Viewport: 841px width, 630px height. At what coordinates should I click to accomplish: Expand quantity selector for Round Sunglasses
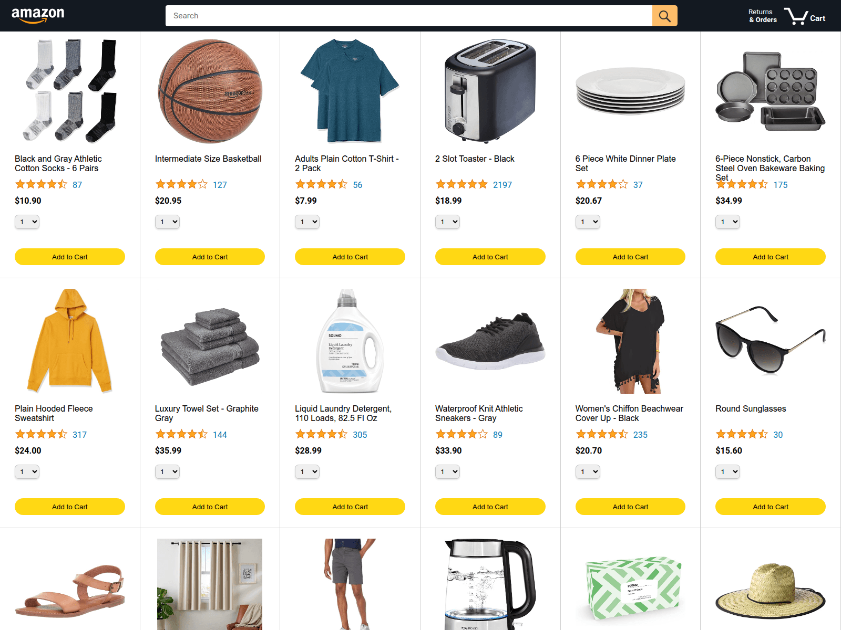click(x=728, y=472)
